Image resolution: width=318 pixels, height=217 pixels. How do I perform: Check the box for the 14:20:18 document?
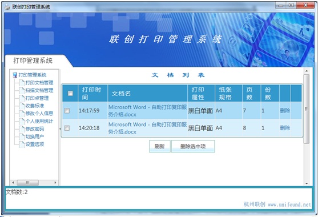point(67,128)
